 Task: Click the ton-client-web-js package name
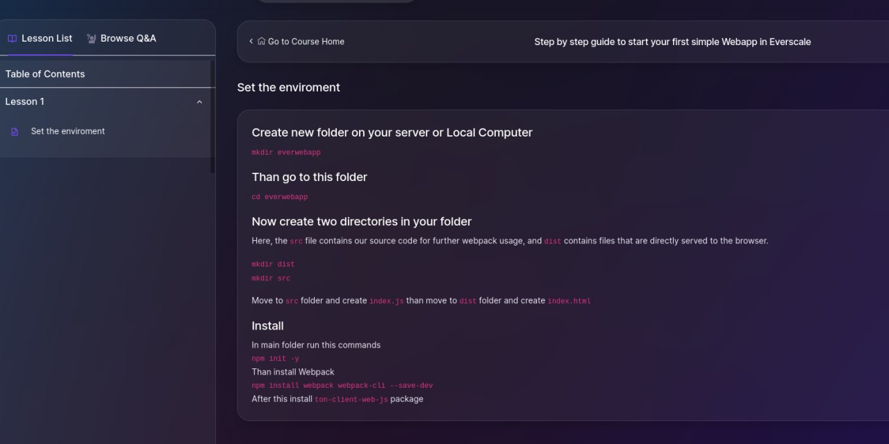pos(351,400)
